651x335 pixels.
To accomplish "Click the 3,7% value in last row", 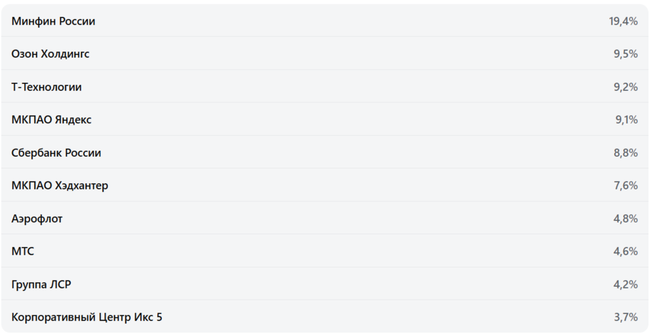I will click(x=626, y=317).
